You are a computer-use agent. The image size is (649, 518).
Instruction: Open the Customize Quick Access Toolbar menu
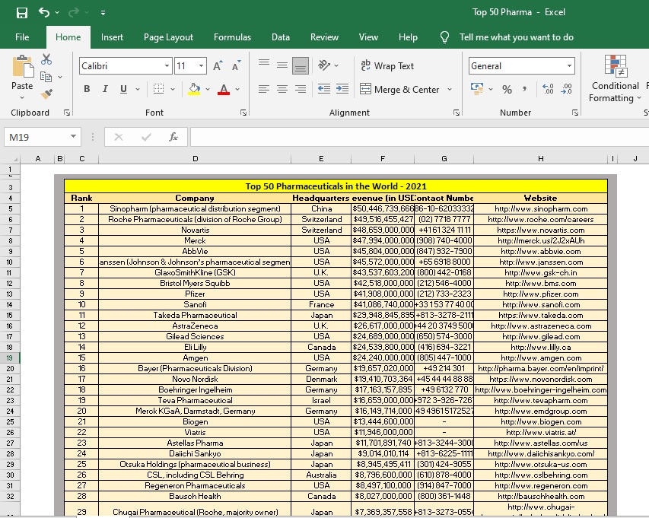103,13
